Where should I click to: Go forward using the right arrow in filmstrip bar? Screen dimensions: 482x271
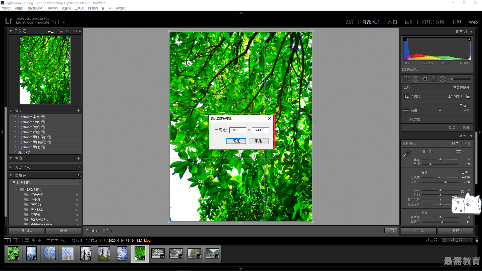39,240
